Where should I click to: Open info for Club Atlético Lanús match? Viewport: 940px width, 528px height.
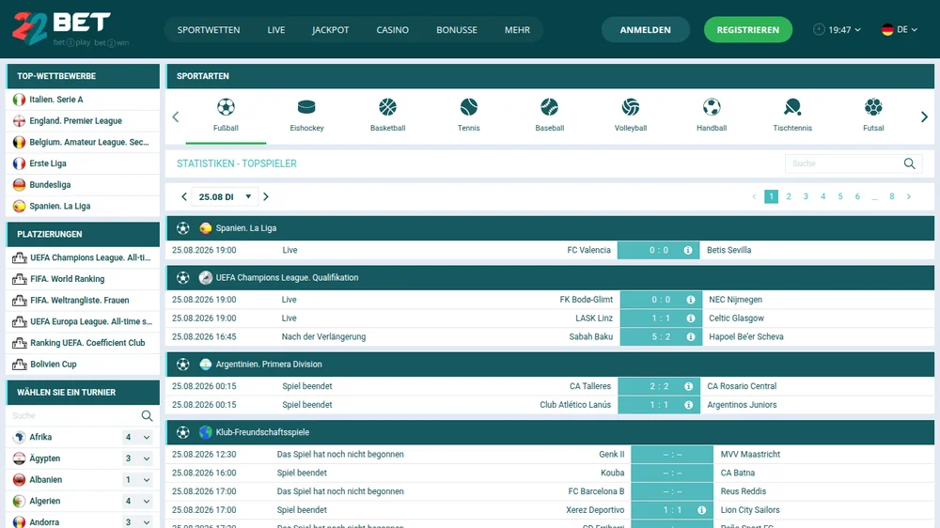click(688, 405)
